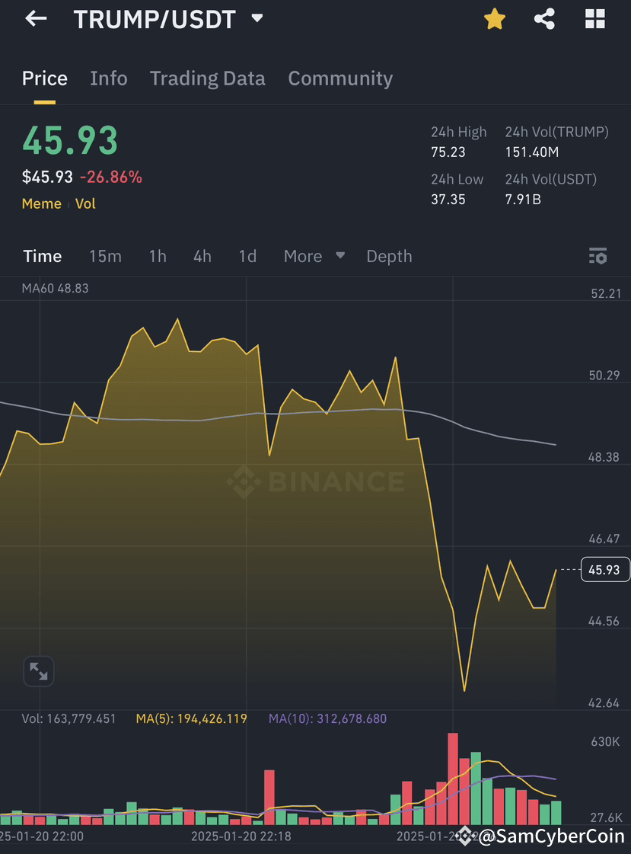The height and width of the screenshot is (854, 631).
Task: Select the 15m interval
Action: pos(106,256)
